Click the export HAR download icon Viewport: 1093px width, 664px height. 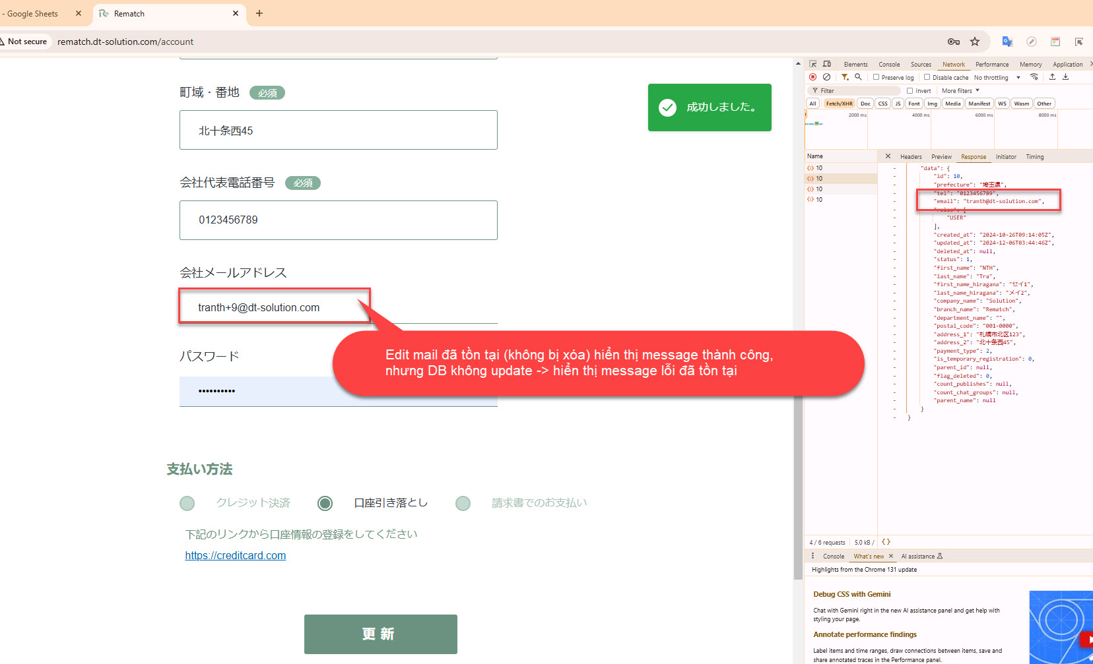[x=1065, y=77]
